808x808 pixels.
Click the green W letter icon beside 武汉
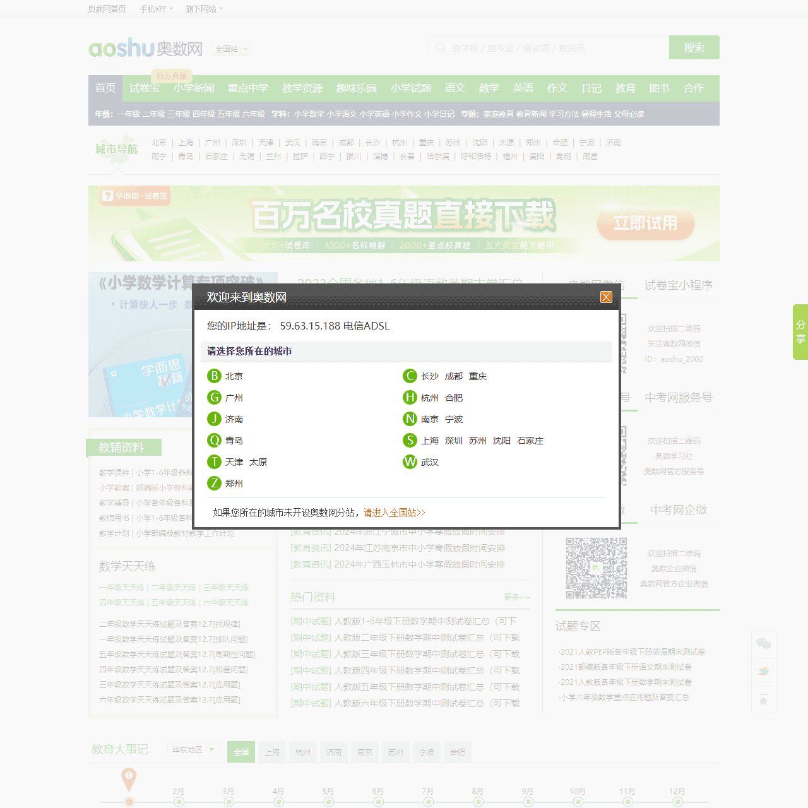[410, 462]
